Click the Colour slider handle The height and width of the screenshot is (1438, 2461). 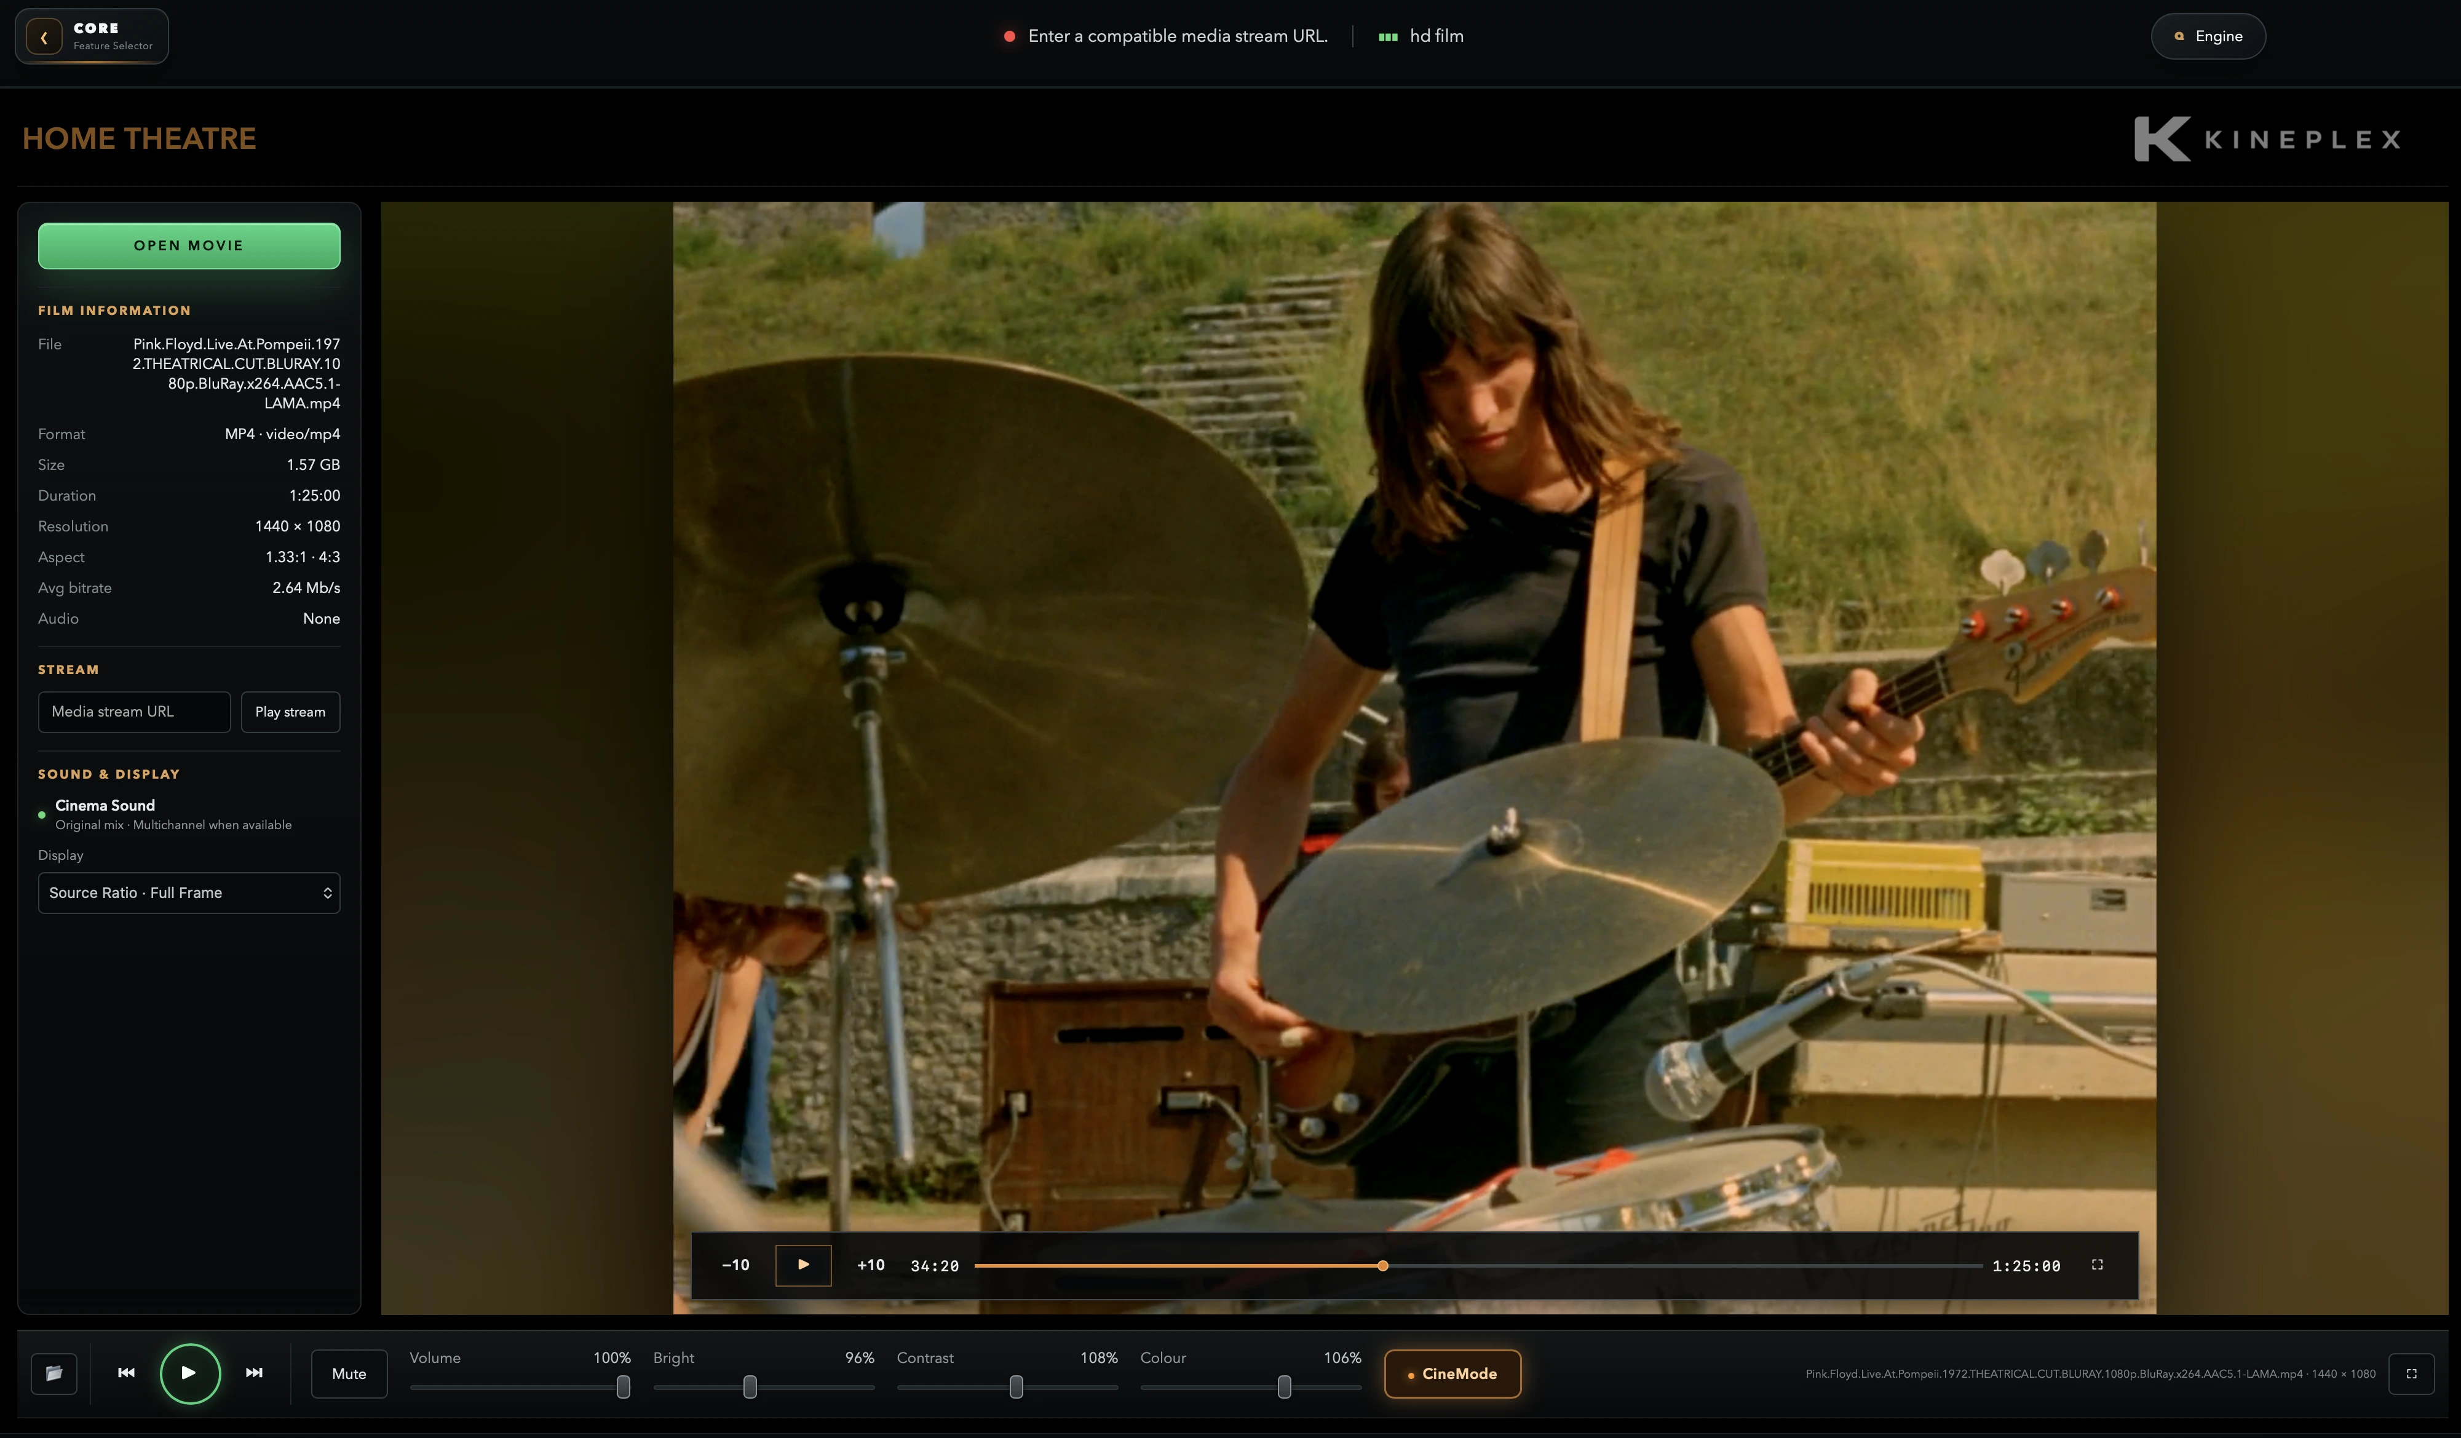click(x=1284, y=1386)
